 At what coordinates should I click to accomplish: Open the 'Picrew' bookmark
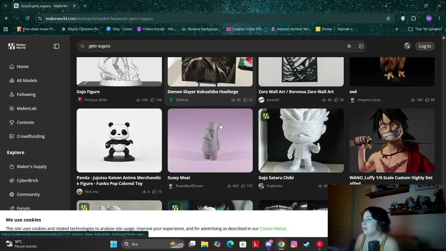(324, 29)
